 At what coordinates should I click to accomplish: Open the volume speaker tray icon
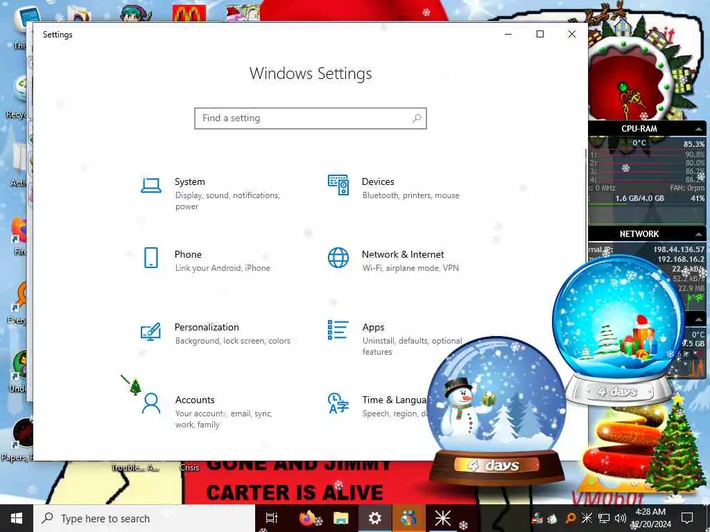coord(621,518)
